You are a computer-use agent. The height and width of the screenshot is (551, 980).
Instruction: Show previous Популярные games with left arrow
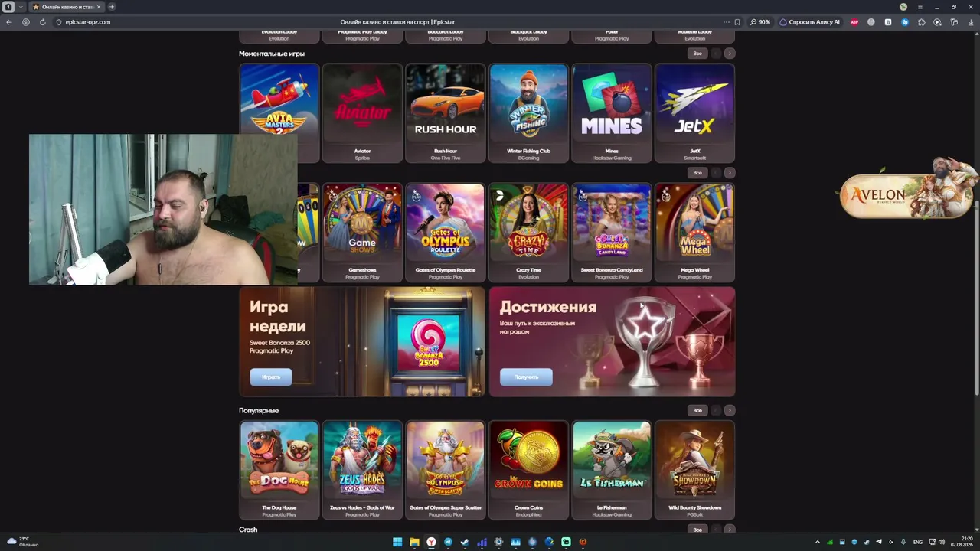click(716, 410)
